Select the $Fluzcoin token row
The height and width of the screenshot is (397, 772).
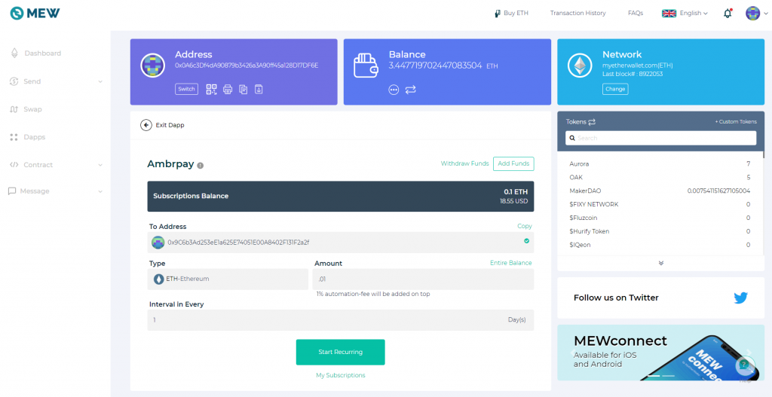click(660, 218)
